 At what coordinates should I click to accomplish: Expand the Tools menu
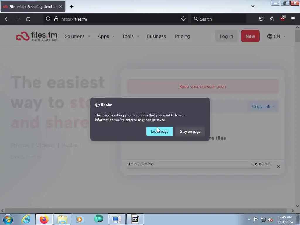[131, 36]
